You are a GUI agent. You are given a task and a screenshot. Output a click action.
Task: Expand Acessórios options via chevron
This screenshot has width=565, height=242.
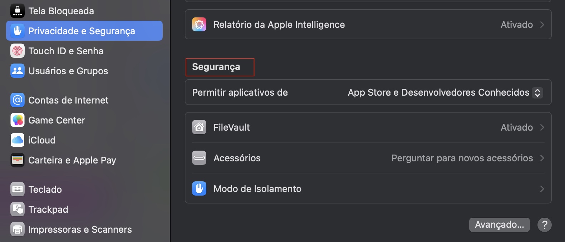(x=543, y=158)
